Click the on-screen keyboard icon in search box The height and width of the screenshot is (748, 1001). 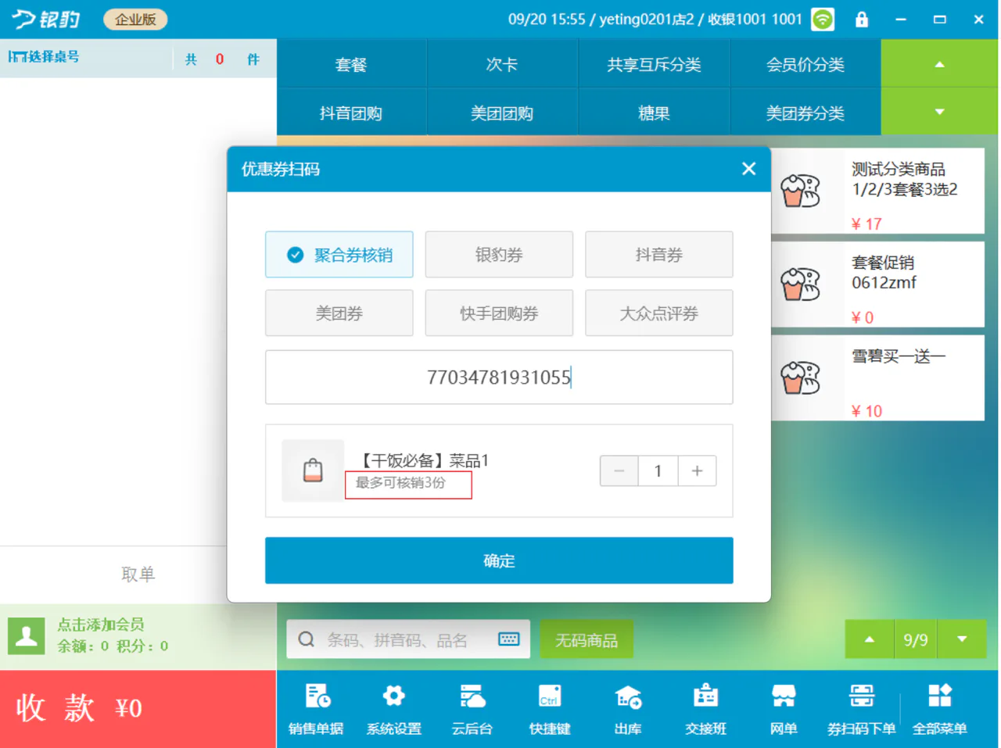pos(508,639)
